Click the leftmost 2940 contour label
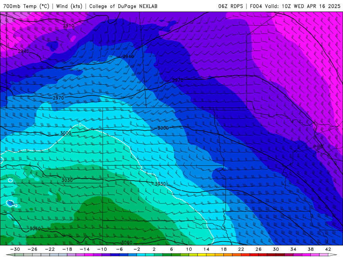This screenshot has width=343, height=257. coord(24,51)
